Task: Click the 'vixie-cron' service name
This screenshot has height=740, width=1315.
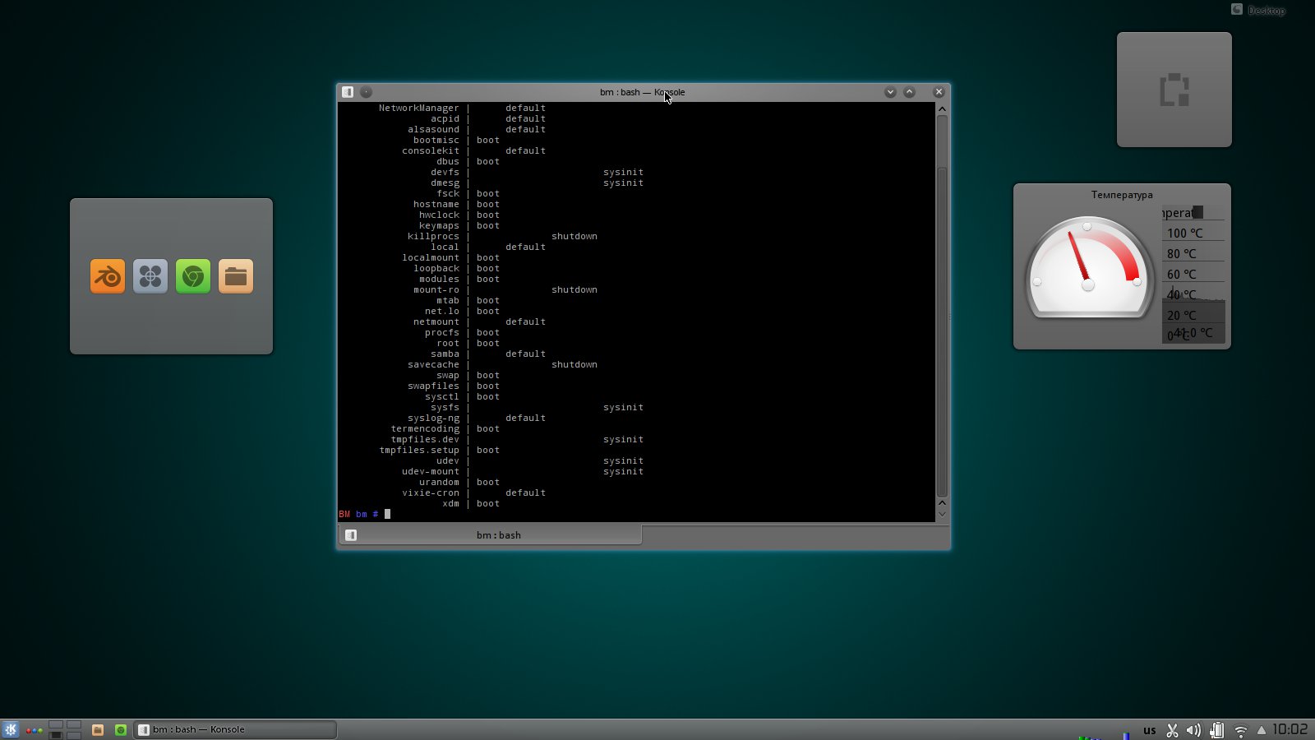Action: (x=431, y=493)
